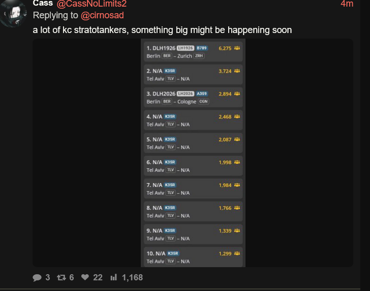Click the viewers icon beside 1,299
Viewport: 370px width, 291px height.
pyautogui.click(x=237, y=253)
